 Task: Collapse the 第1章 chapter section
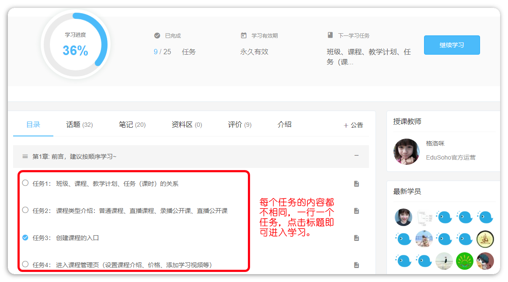(x=356, y=156)
